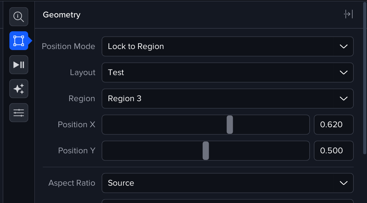The width and height of the screenshot is (367, 203).
Task: Open the Region dropdown showing Region 3
Action: [228, 99]
